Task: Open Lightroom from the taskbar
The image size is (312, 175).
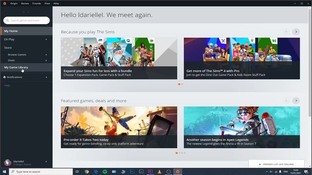Action: [x=141, y=172]
